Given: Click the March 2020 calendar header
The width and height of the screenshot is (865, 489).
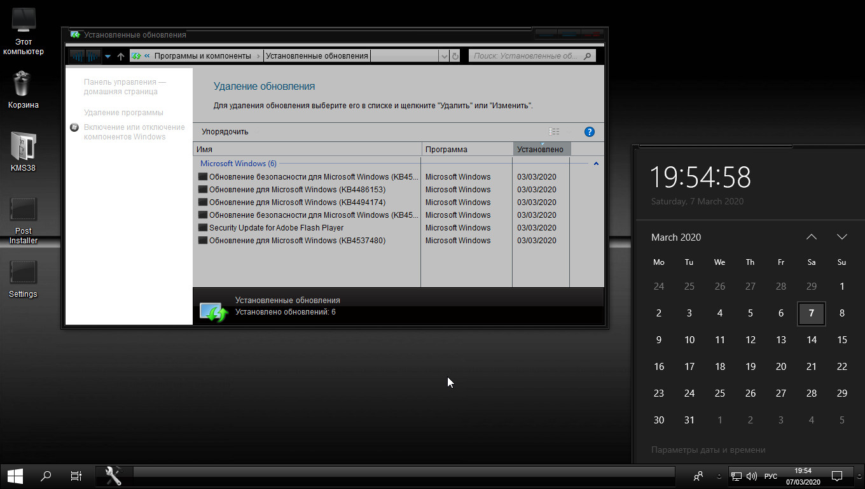Looking at the screenshot, I should coord(676,237).
